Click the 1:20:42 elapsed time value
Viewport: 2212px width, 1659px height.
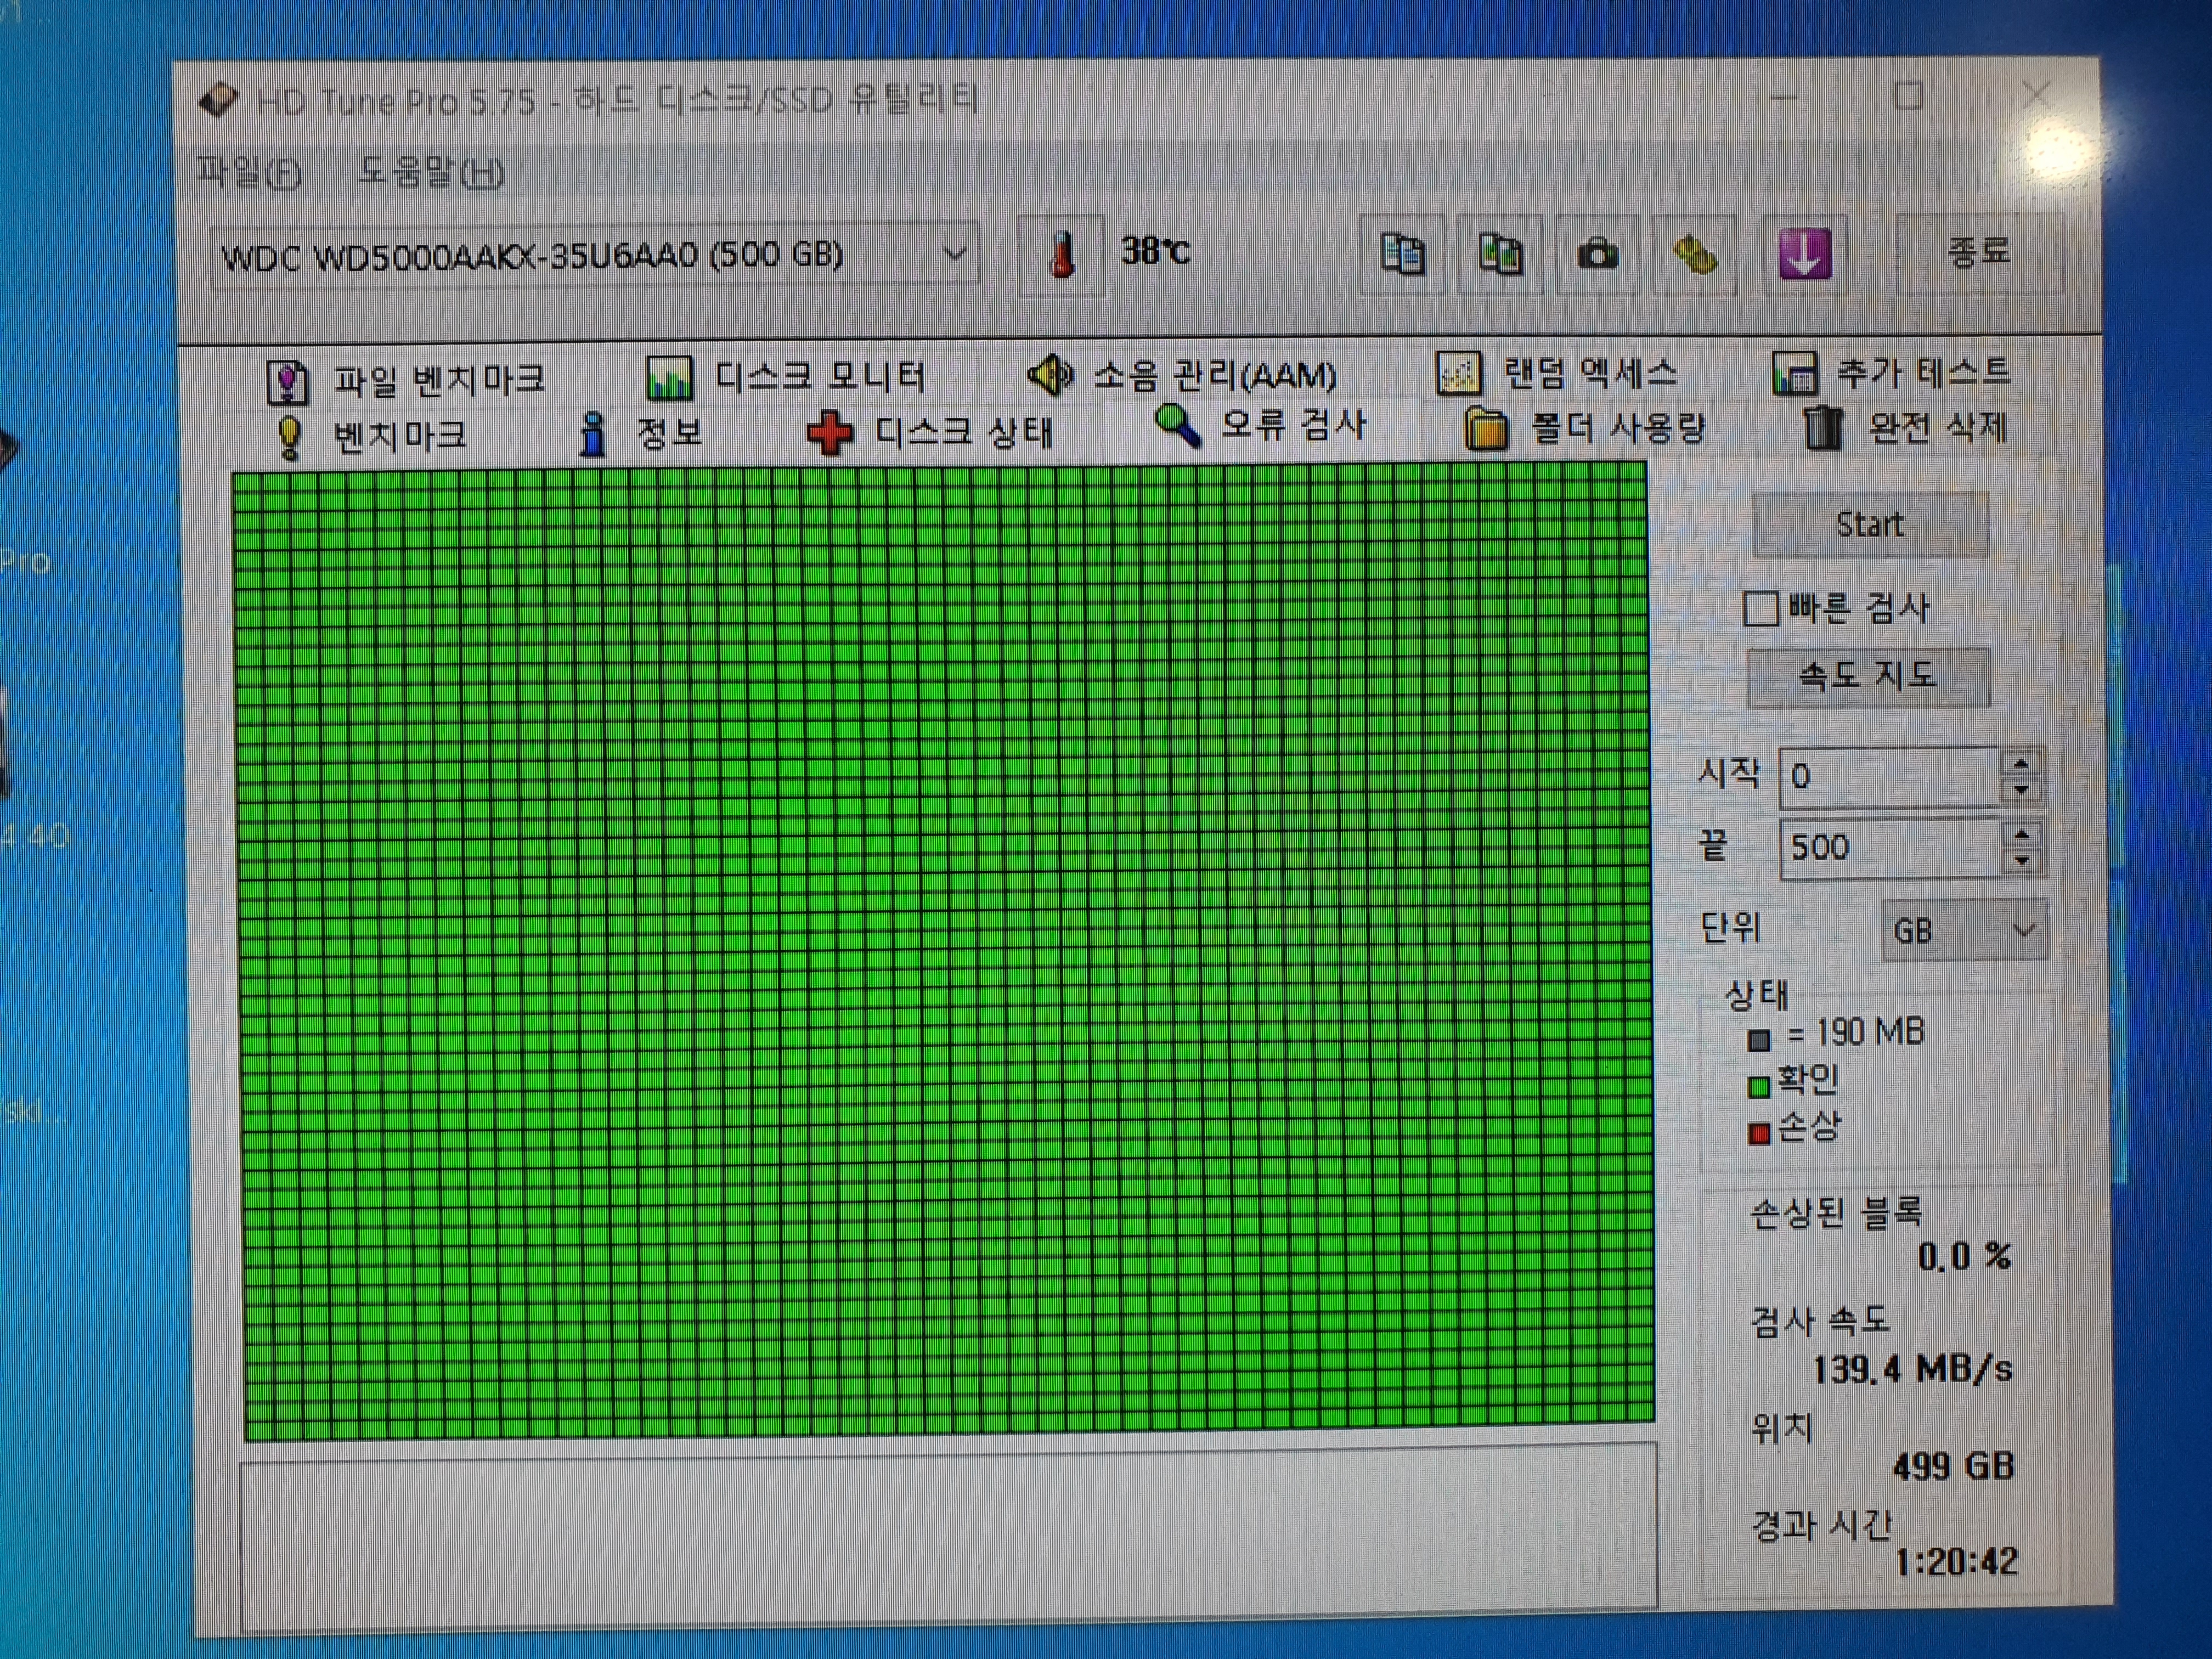1957,1561
